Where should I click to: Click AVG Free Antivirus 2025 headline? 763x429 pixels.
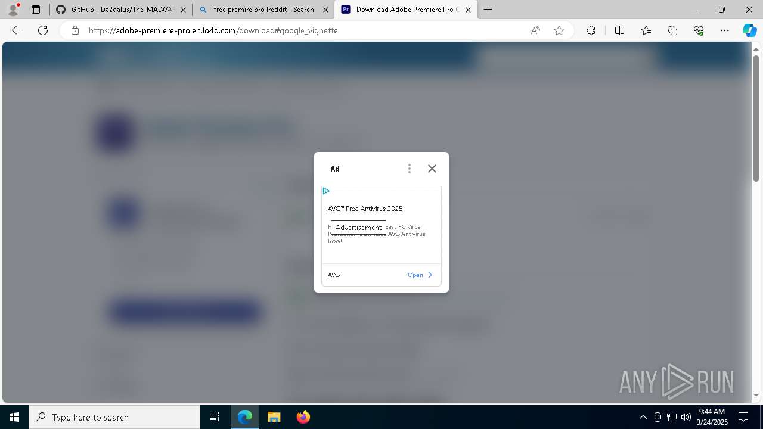365,209
